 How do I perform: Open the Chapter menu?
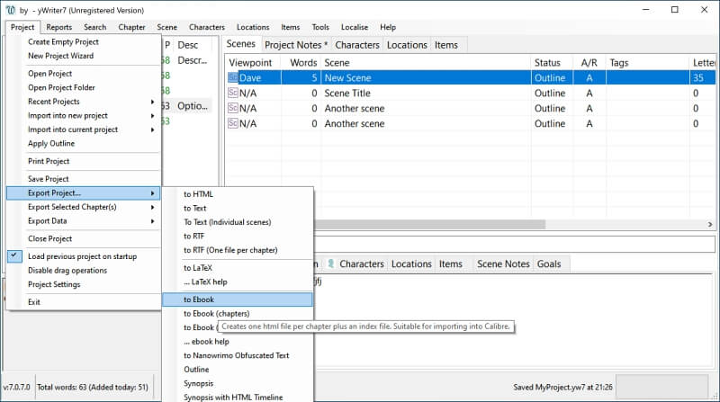click(x=131, y=27)
